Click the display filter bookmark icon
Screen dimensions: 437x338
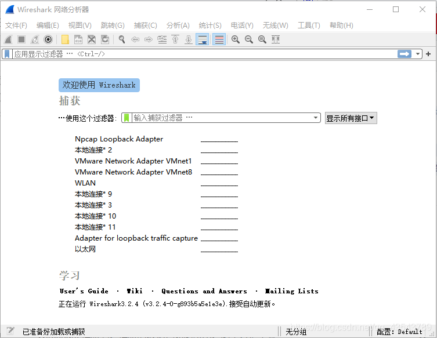[x=7, y=54]
